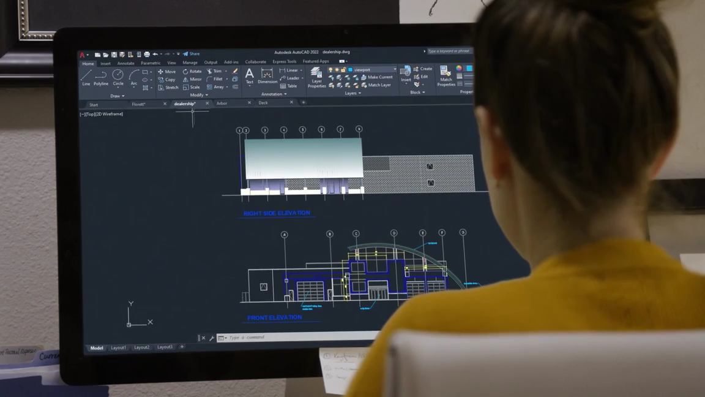Click Match Layer button
The image size is (705, 397).
click(x=375, y=85)
